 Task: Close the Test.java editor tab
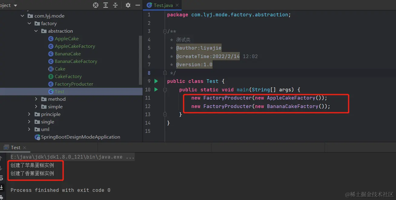[177, 5]
